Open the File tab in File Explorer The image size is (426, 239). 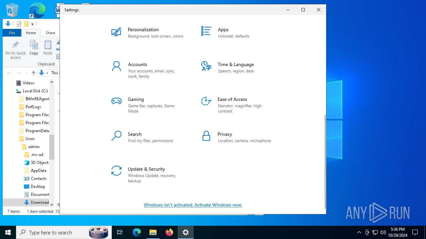click(12, 33)
